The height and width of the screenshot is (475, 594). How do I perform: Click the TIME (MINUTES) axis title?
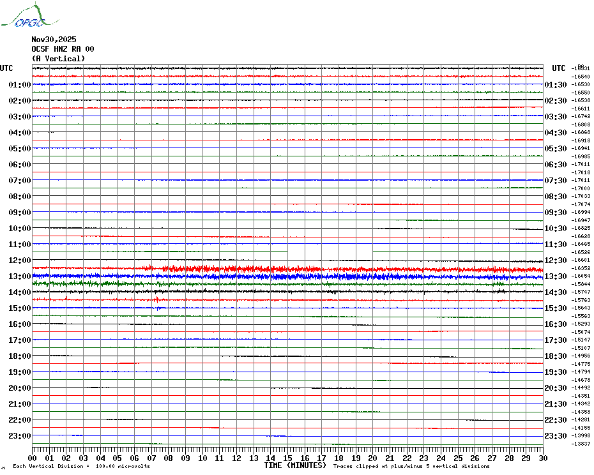pos(295,465)
